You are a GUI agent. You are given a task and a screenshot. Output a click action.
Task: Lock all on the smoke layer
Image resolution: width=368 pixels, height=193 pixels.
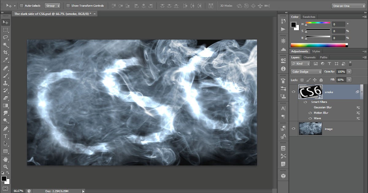pyautogui.click(x=321, y=80)
